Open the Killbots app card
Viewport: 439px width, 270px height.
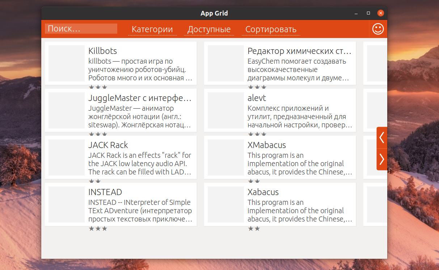point(121,63)
